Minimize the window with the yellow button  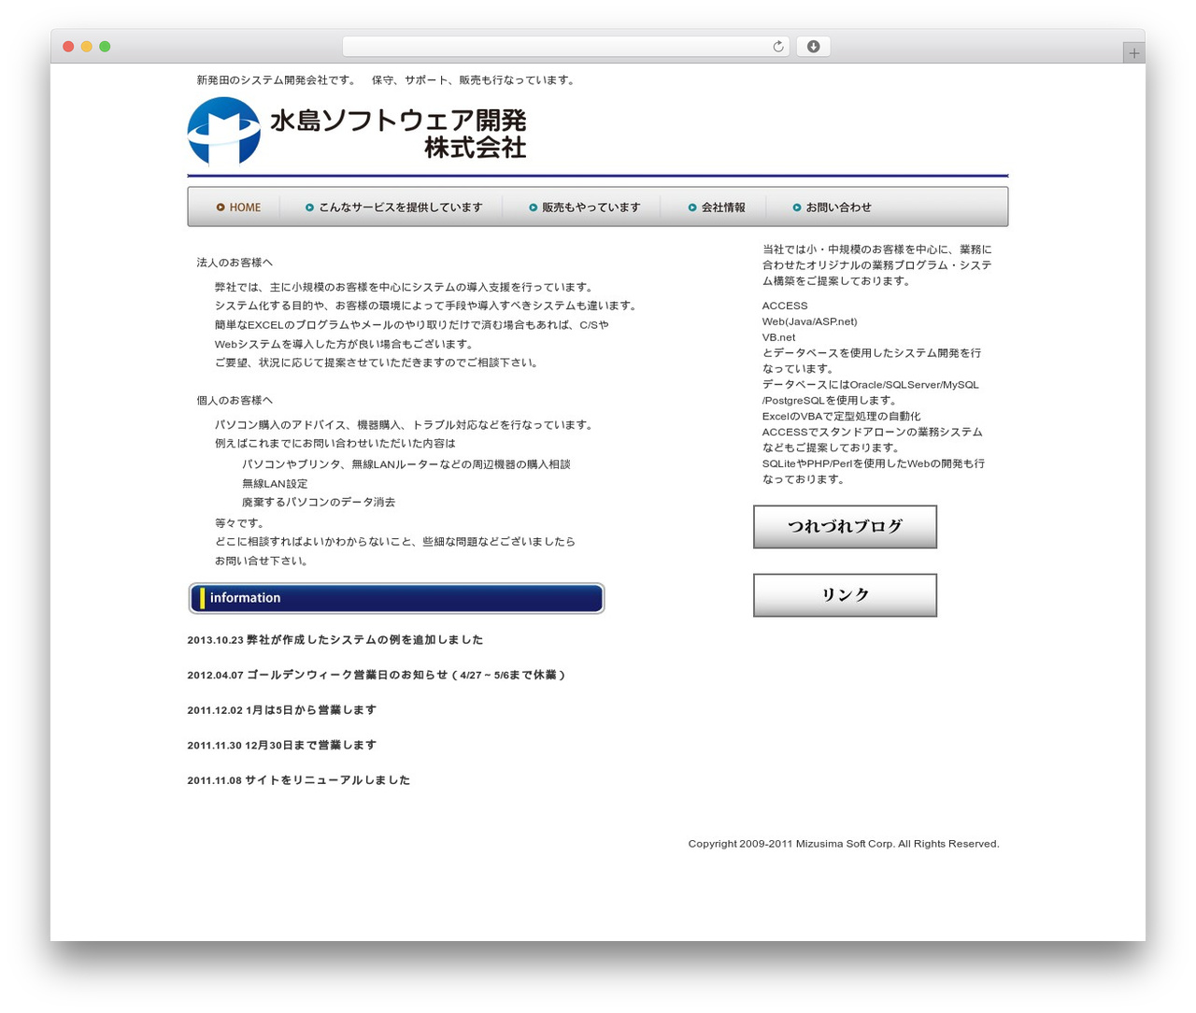[87, 47]
